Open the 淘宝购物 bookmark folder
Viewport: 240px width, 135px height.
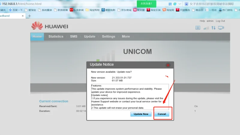tap(93, 10)
